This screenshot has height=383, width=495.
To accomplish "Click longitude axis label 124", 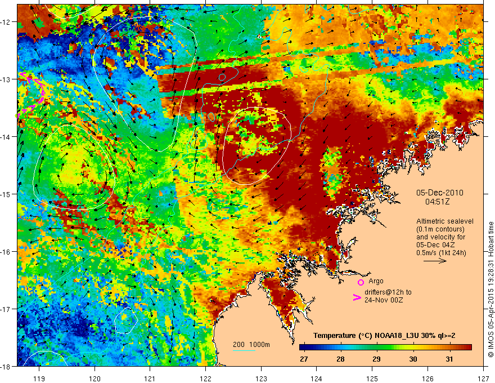I will [x=317, y=378].
